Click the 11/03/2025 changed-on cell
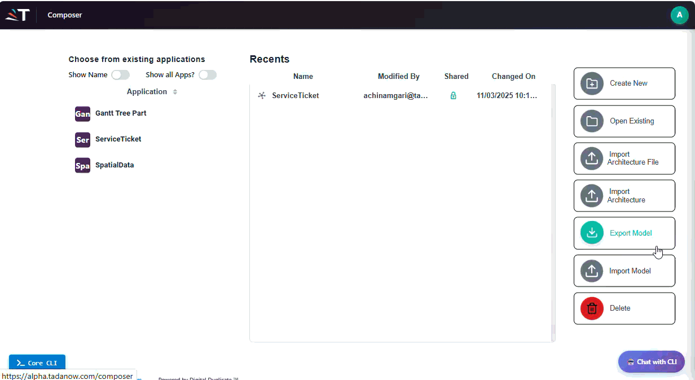The image size is (695, 380). (507, 96)
